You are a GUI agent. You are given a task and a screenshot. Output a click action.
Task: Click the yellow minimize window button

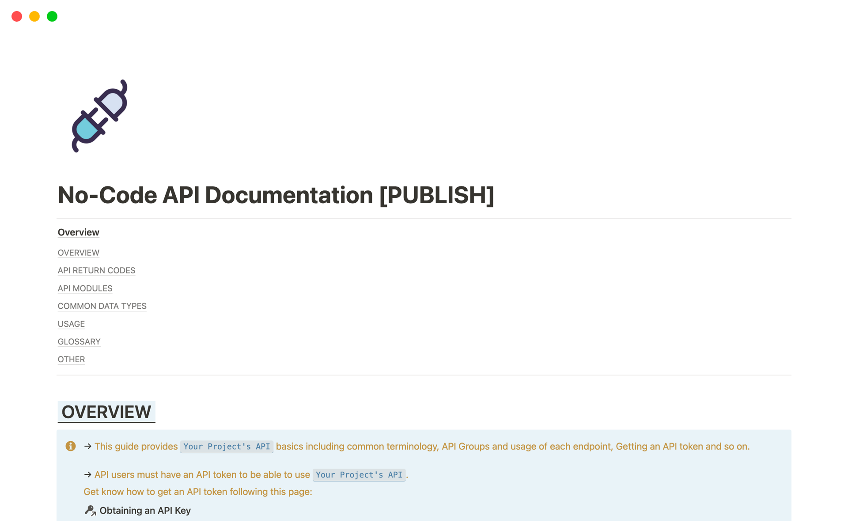(x=34, y=16)
